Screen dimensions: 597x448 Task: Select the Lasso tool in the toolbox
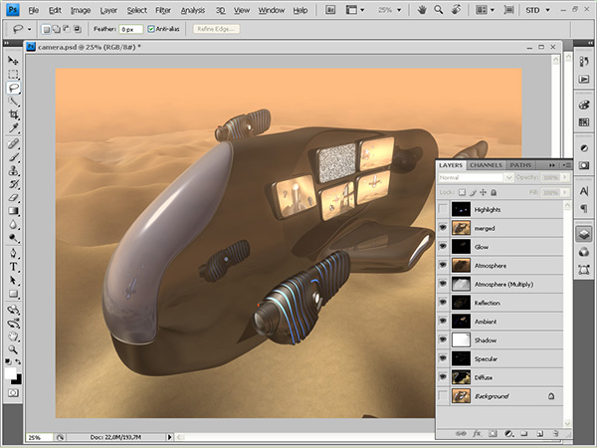pos(14,88)
